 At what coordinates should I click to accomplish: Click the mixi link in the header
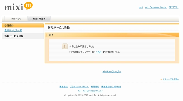(141, 7)
